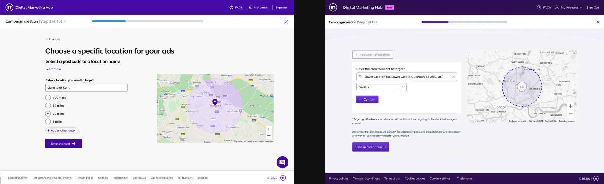Click the Save and next button
The width and height of the screenshot is (604, 184).
click(x=64, y=144)
